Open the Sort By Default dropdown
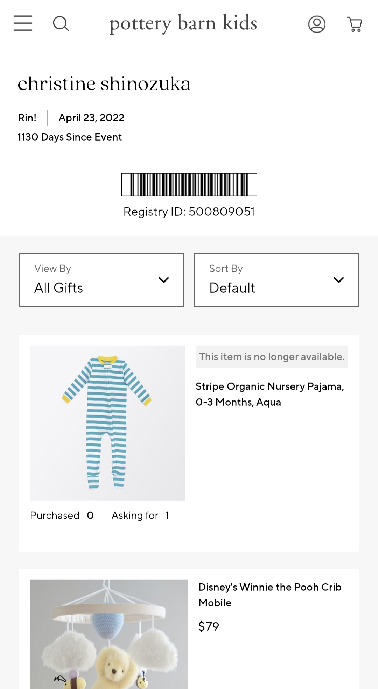This screenshot has height=689, width=378. click(x=276, y=280)
